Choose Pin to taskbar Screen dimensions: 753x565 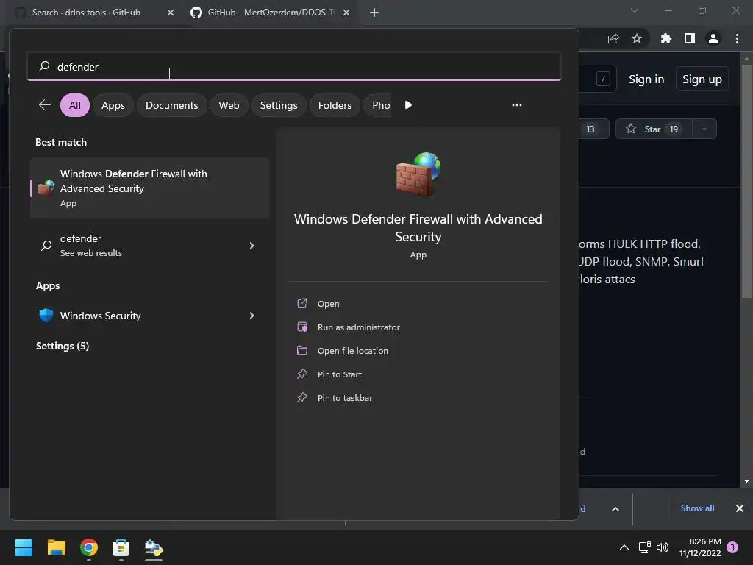point(345,398)
